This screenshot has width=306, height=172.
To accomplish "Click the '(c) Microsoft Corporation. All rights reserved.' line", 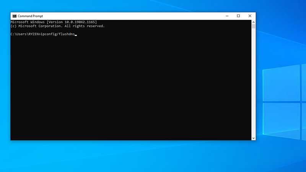I will [58, 26].
